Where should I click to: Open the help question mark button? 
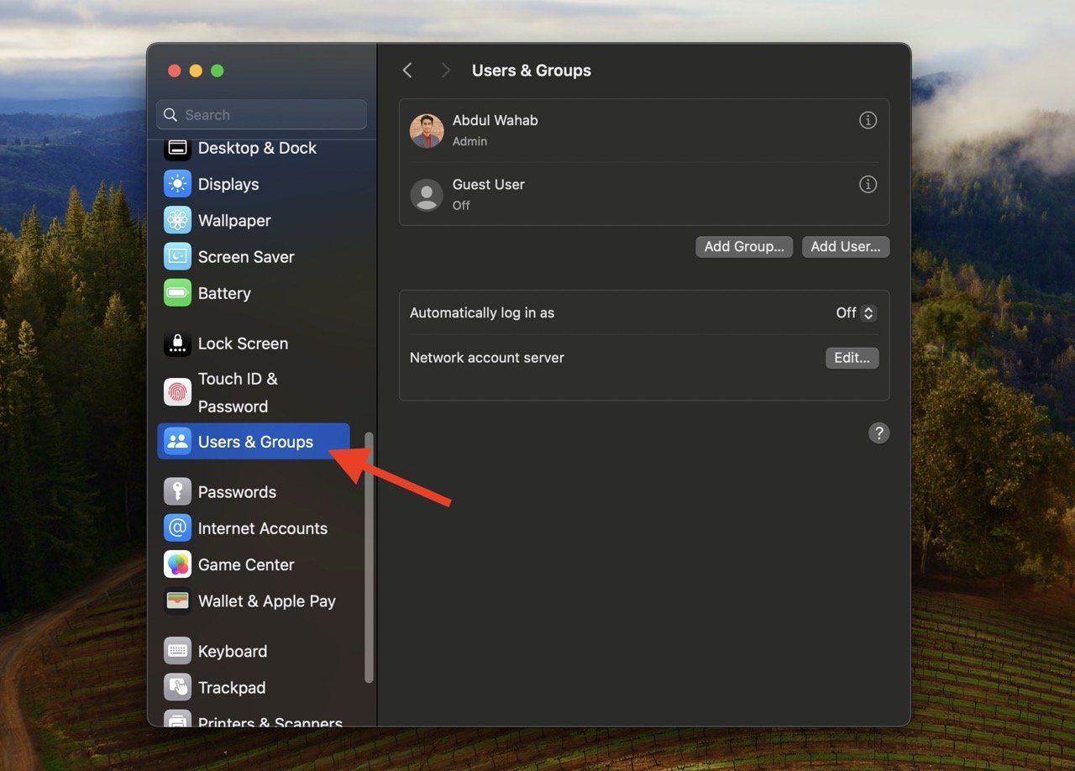(x=878, y=433)
